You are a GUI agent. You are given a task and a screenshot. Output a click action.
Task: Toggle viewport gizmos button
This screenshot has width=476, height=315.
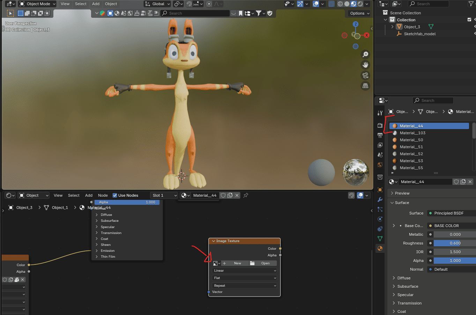[300, 4]
